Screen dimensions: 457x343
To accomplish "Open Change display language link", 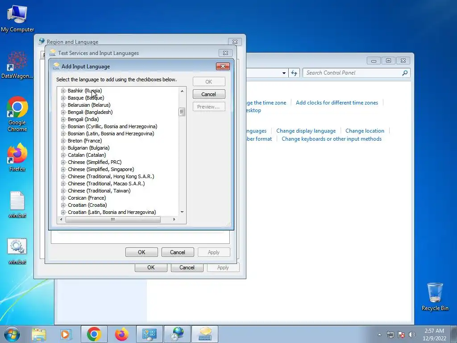I will coord(306,131).
